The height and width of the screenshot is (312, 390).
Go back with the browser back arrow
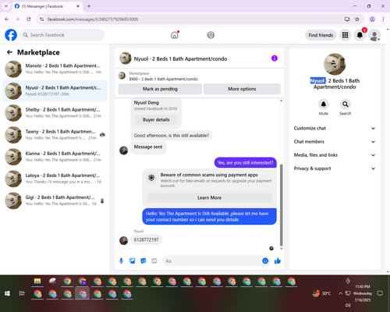7,19
